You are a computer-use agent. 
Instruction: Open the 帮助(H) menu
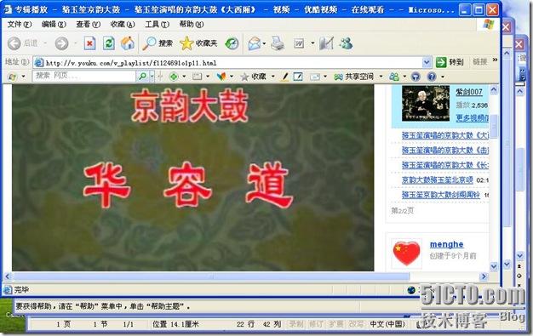192,25
